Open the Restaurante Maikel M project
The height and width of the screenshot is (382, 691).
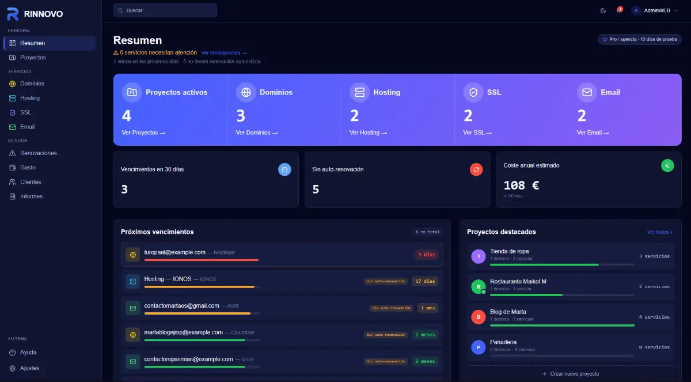click(570, 286)
